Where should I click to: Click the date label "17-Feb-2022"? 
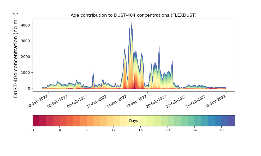tap(137, 101)
